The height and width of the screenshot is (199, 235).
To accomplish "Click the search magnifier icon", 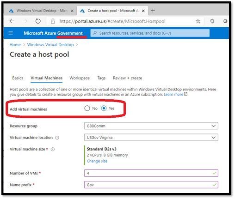I will pos(95,33).
